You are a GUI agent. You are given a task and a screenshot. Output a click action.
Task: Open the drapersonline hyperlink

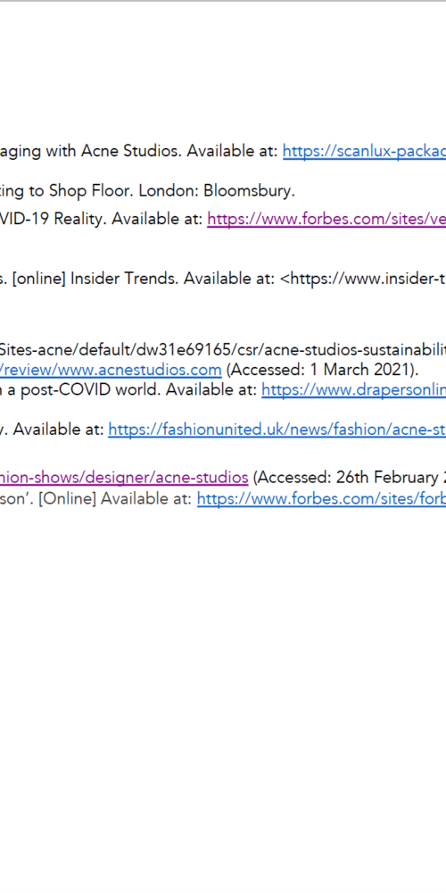coord(354,390)
